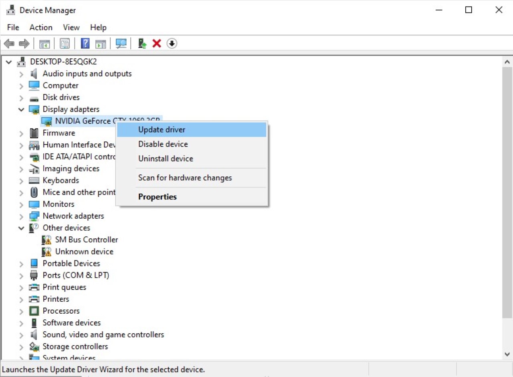Expand the Network adapters category
513x377 pixels.
point(21,216)
